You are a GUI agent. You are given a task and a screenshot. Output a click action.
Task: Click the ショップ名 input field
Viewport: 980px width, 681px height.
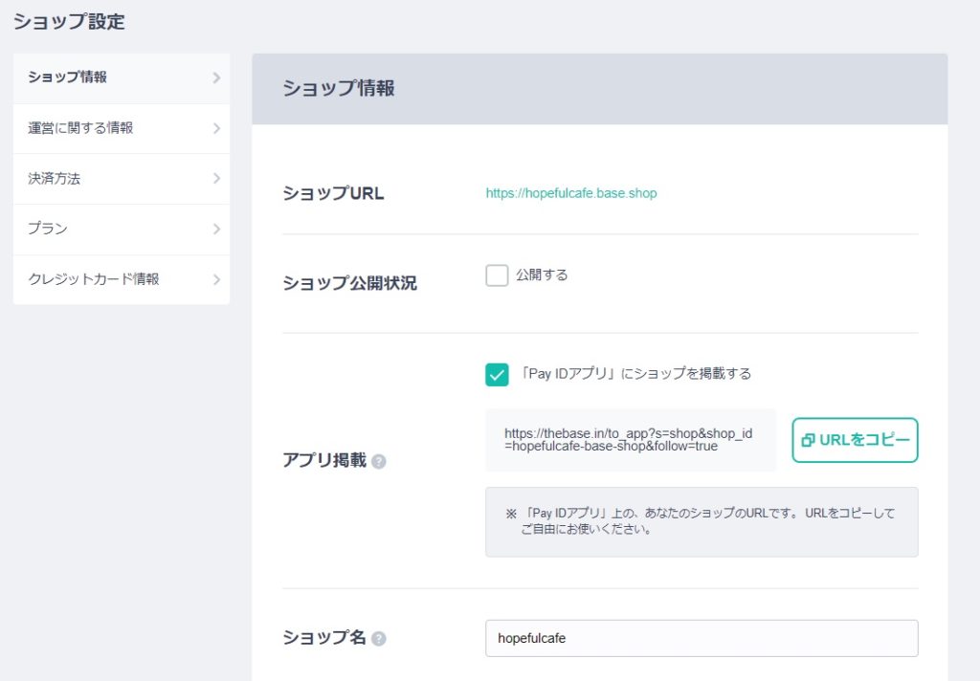point(702,638)
